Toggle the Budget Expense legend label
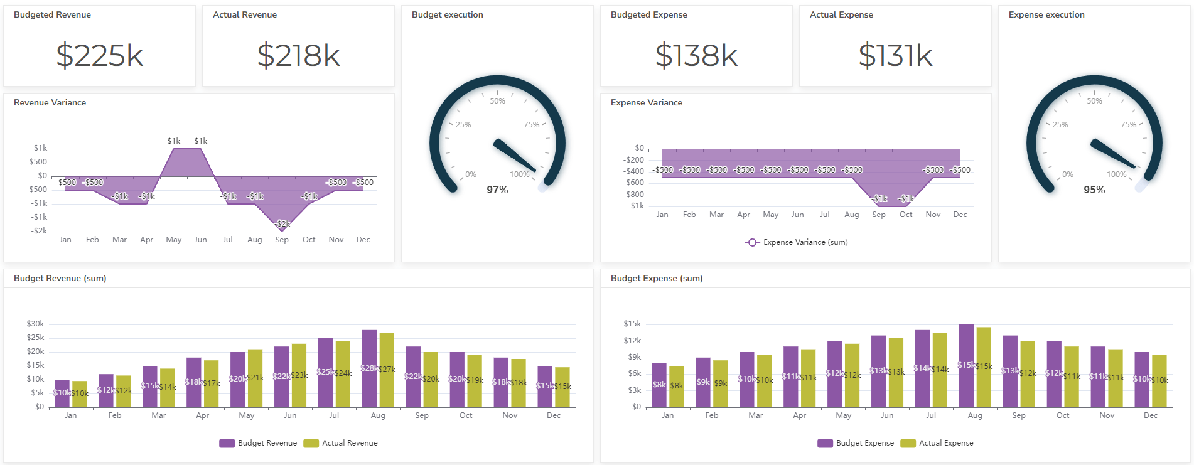This screenshot has width=1194, height=465. point(864,443)
